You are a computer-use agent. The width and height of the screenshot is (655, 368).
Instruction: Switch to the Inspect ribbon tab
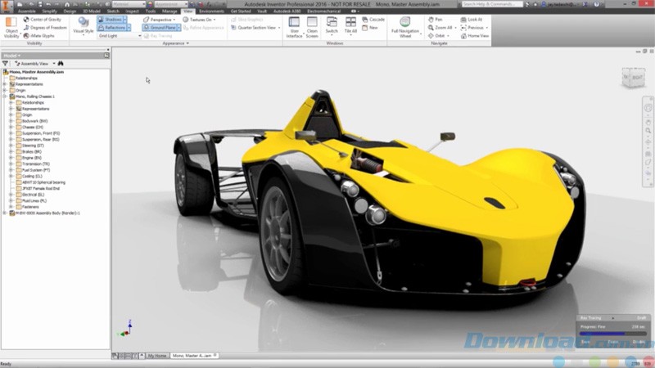coord(131,11)
